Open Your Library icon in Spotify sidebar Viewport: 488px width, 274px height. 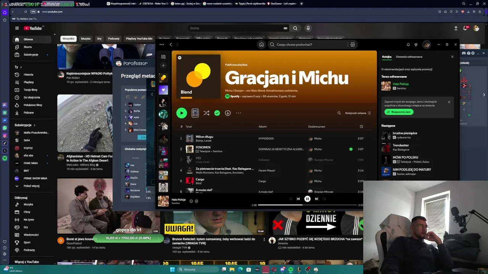(163, 57)
